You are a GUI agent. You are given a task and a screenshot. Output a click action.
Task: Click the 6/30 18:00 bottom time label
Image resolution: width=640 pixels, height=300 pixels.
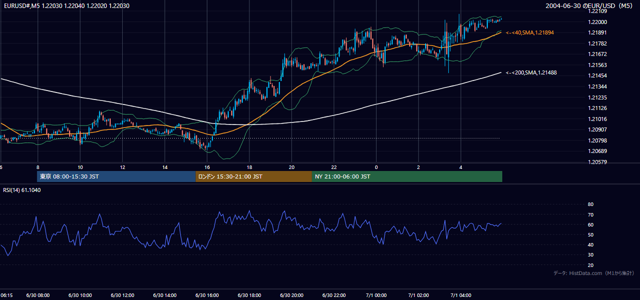(250, 295)
